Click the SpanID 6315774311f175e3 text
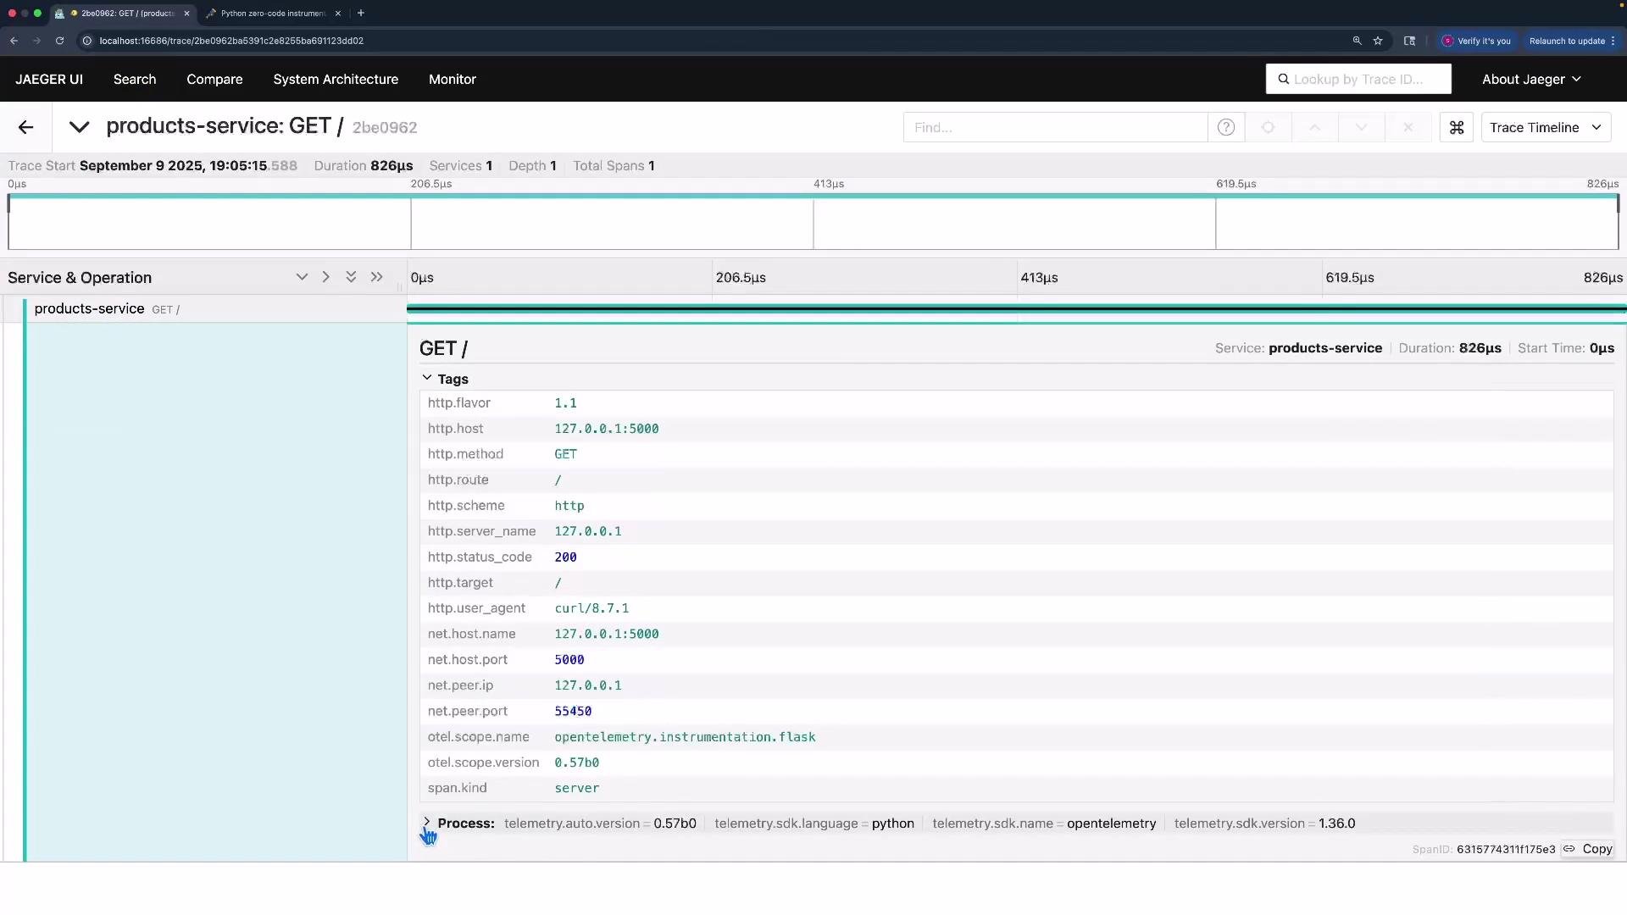 [1506, 849]
